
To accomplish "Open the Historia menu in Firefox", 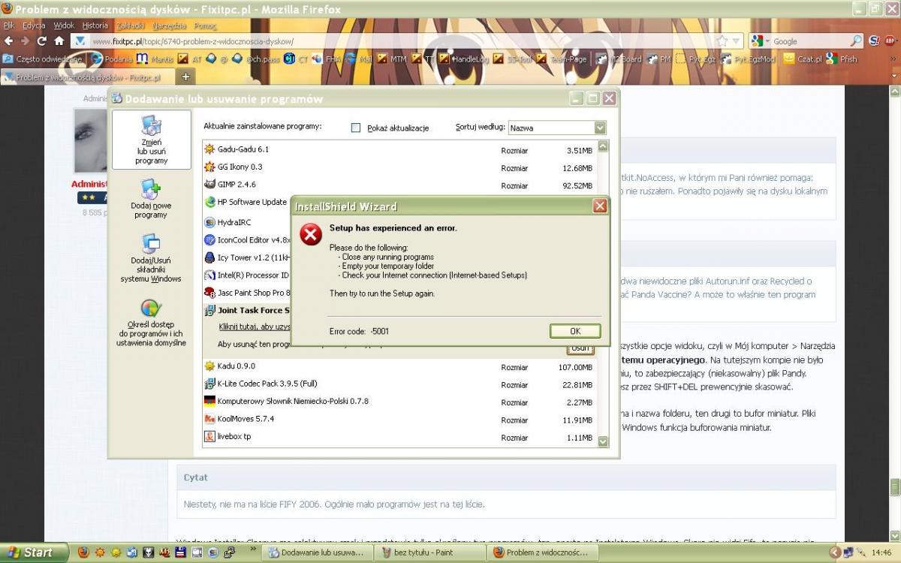I will [95, 26].
